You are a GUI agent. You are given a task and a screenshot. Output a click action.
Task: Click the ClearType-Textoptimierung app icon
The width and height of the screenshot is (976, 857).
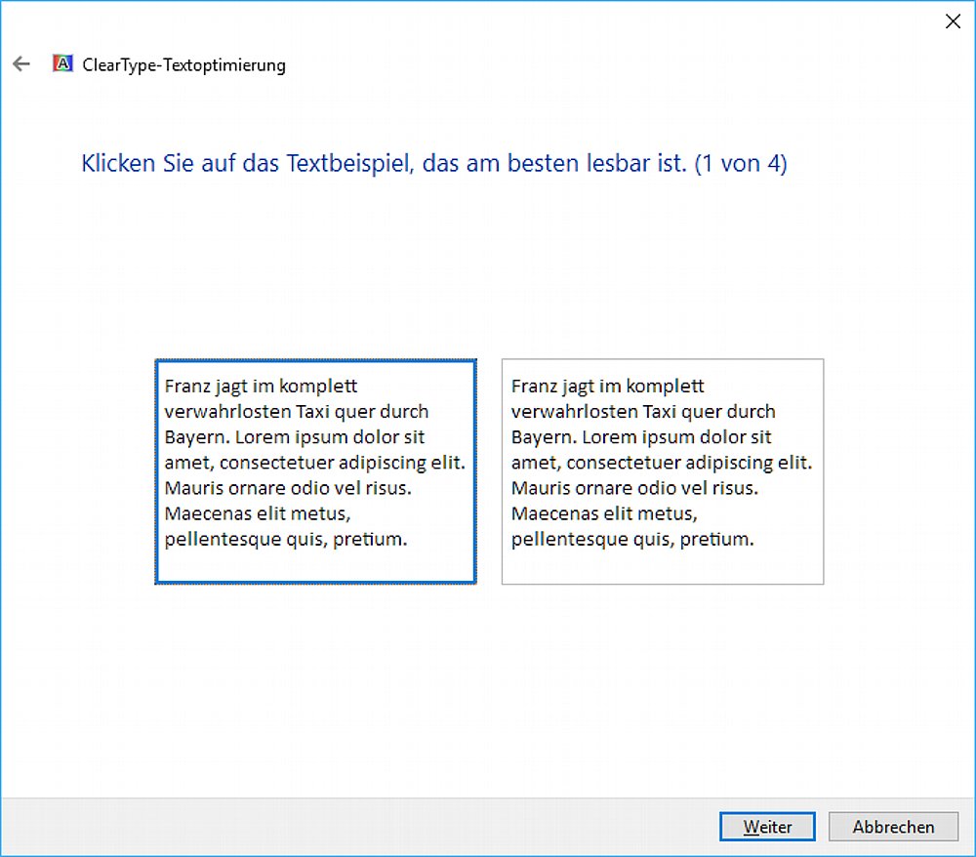[x=62, y=63]
